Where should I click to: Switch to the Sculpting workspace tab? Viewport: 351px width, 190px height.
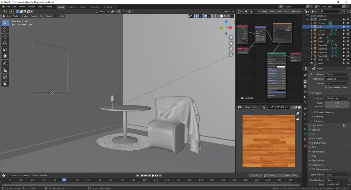(x=72, y=7)
